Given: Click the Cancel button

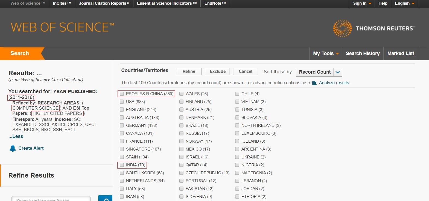Looking at the screenshot, I should pos(246,71).
